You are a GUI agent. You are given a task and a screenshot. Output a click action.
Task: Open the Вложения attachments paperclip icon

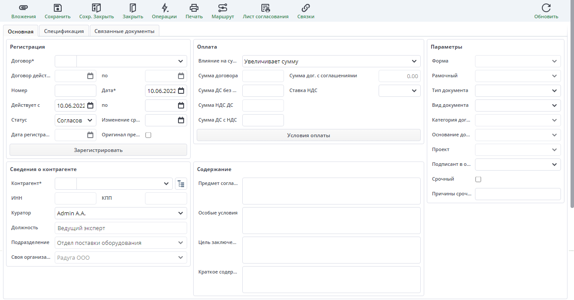point(23,8)
